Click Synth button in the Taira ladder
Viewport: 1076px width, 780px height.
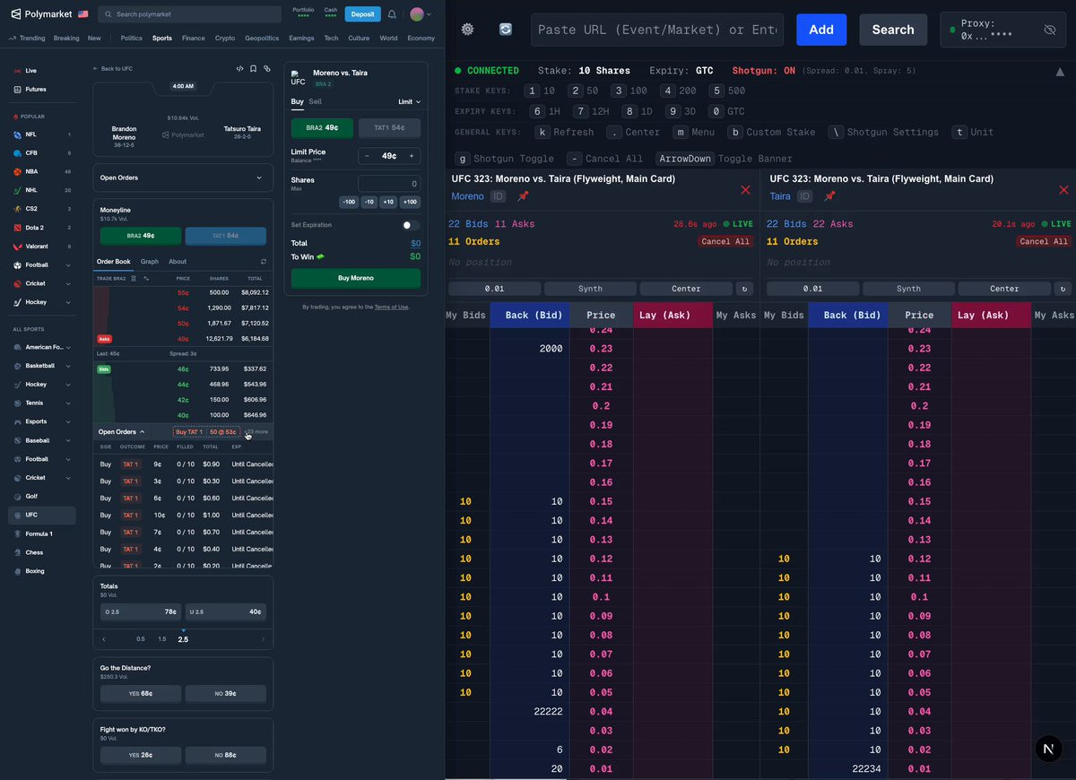point(908,289)
